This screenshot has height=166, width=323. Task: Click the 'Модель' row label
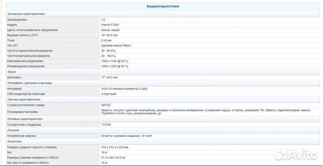point(12,25)
